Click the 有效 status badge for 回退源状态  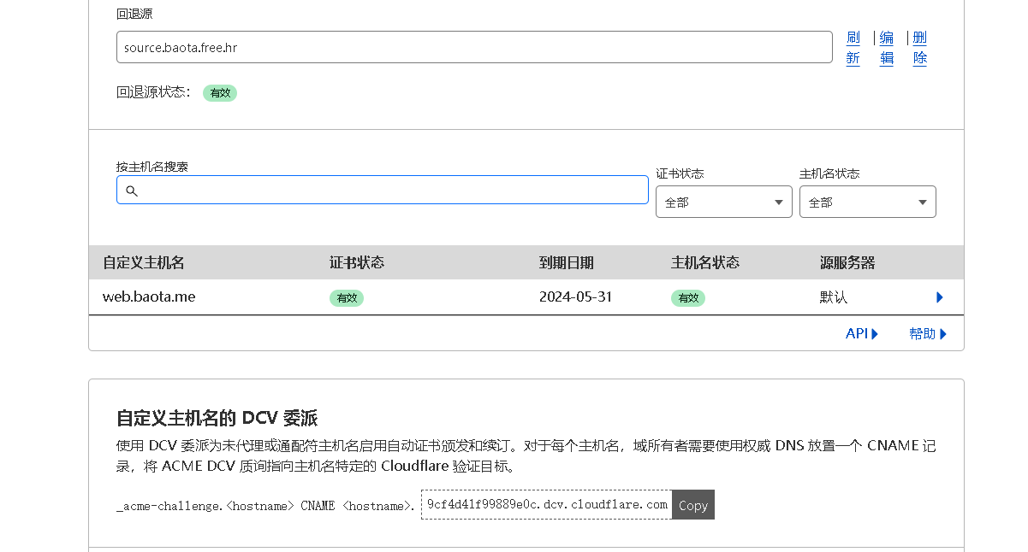point(219,93)
